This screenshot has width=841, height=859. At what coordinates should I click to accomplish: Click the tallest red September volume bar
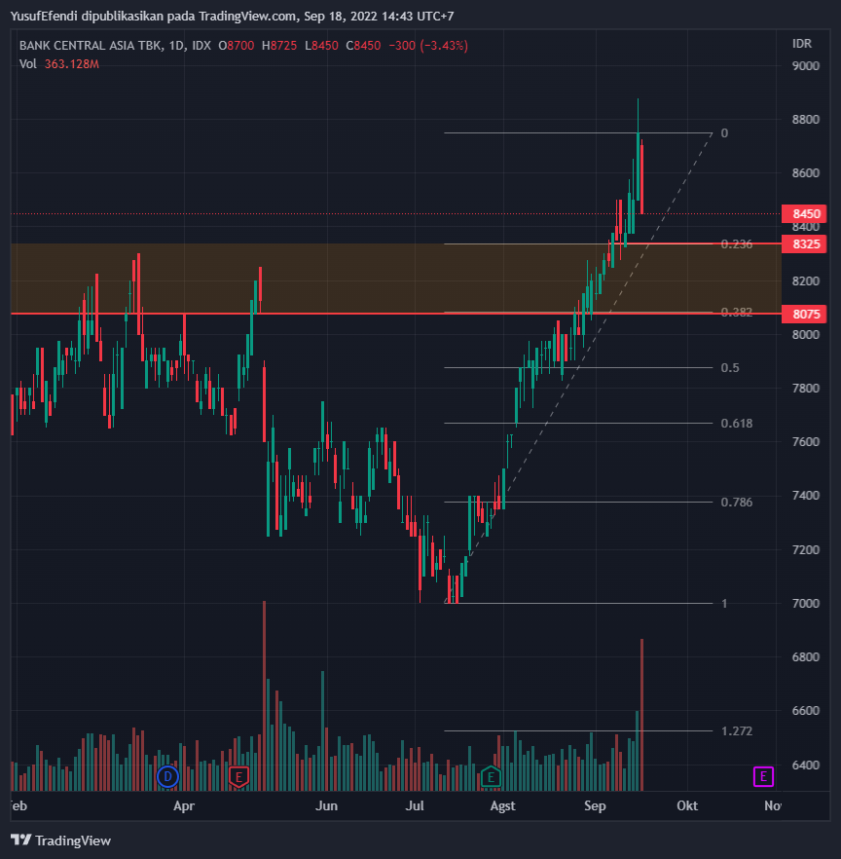click(x=641, y=715)
